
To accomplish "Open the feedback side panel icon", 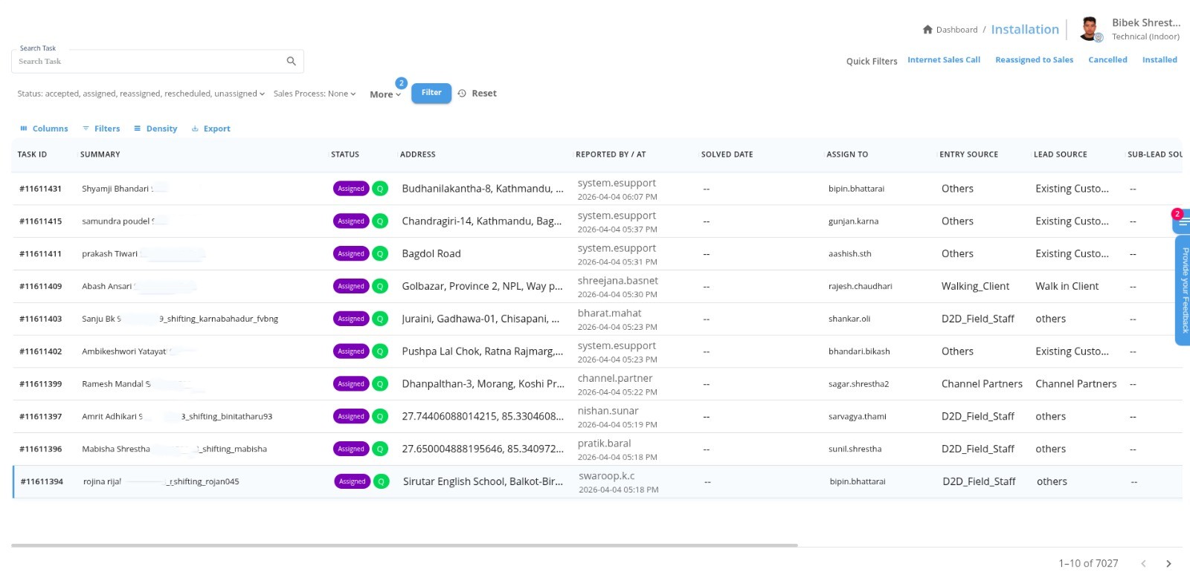I will [1182, 221].
